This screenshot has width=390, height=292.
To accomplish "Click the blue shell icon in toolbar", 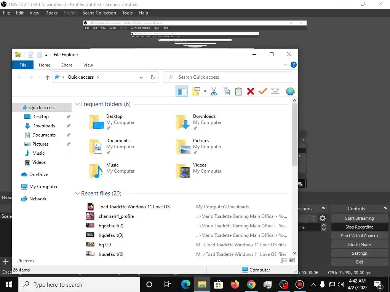I will (290, 91).
